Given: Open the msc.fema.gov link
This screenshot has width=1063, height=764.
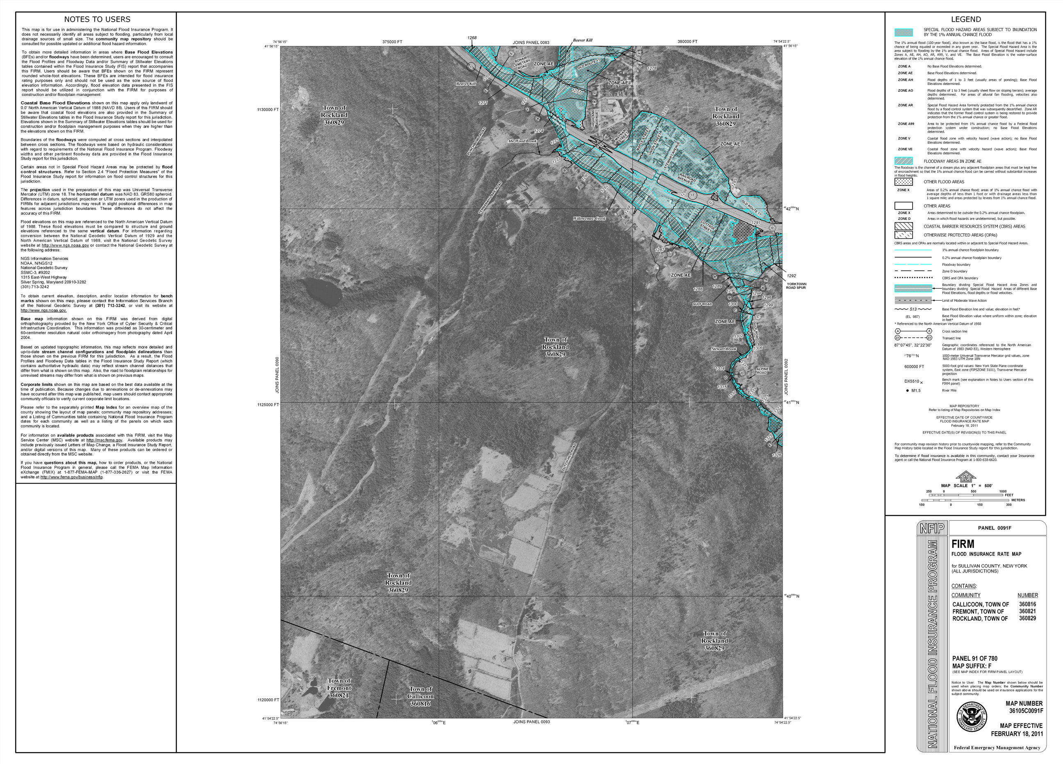Looking at the screenshot, I should click(105, 440).
